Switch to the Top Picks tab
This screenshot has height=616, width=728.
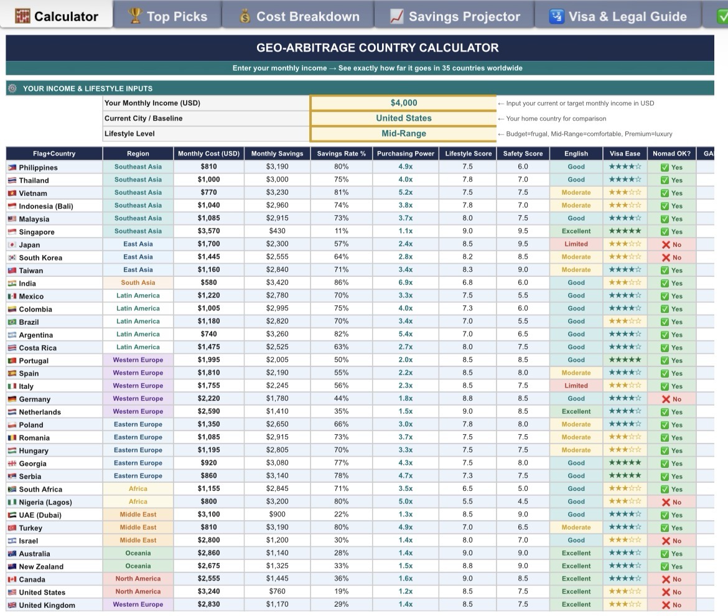[167, 16]
